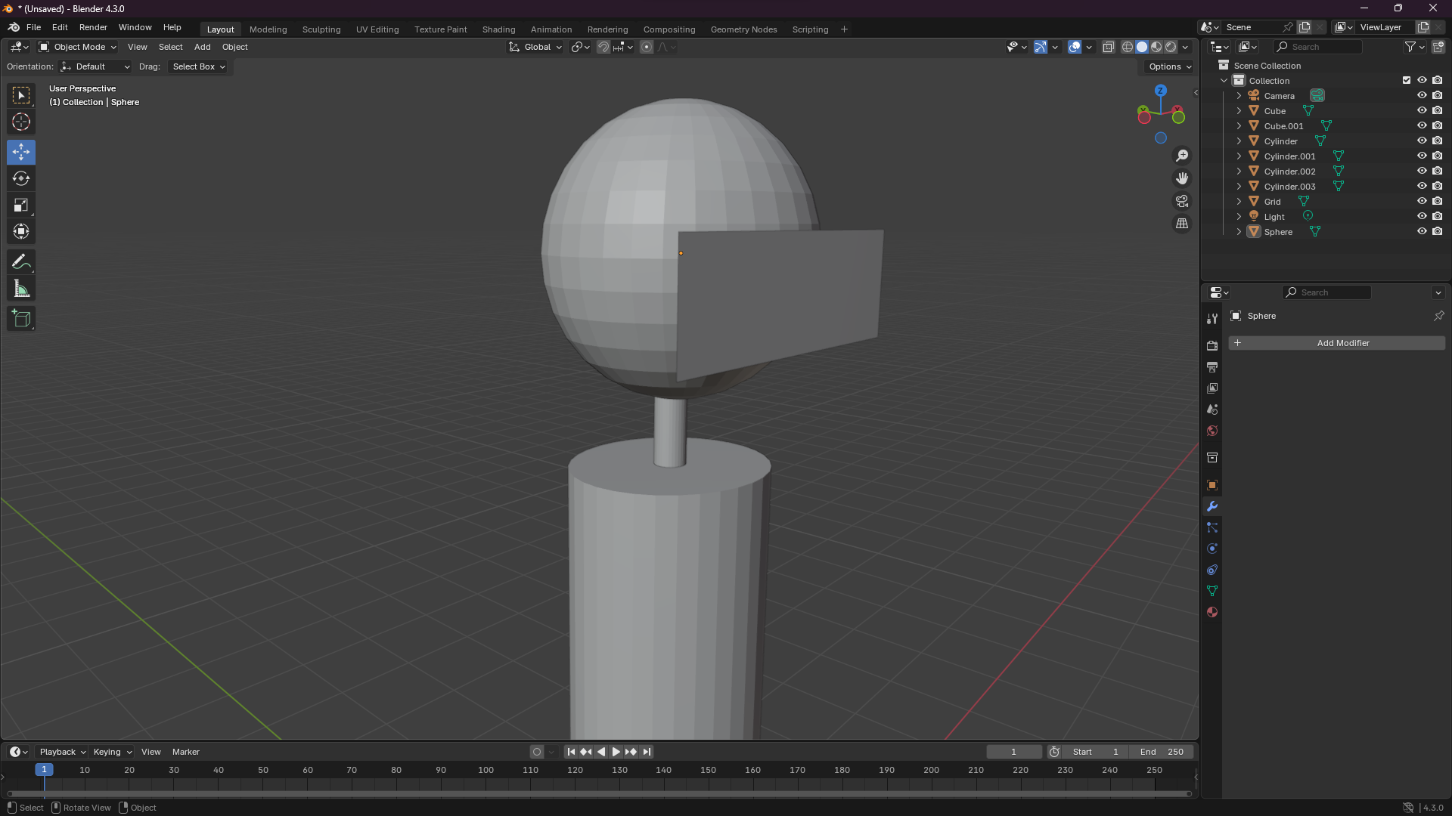Screen dimensions: 1452x816
Task: Click the Add Cube tool icon
Action: pyautogui.click(x=21, y=319)
